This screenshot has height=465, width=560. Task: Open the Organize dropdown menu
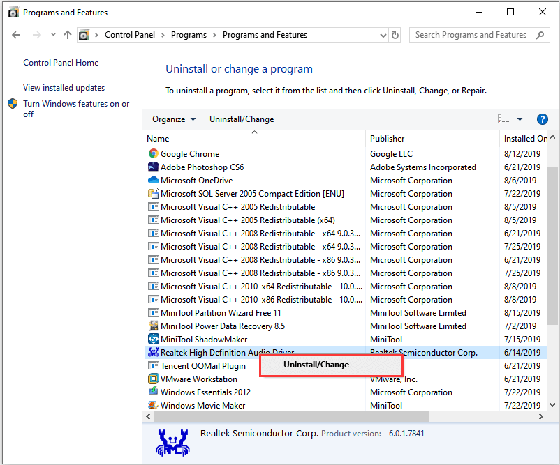pyautogui.click(x=174, y=119)
